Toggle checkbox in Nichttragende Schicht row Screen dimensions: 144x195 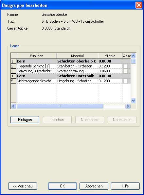click(125, 81)
